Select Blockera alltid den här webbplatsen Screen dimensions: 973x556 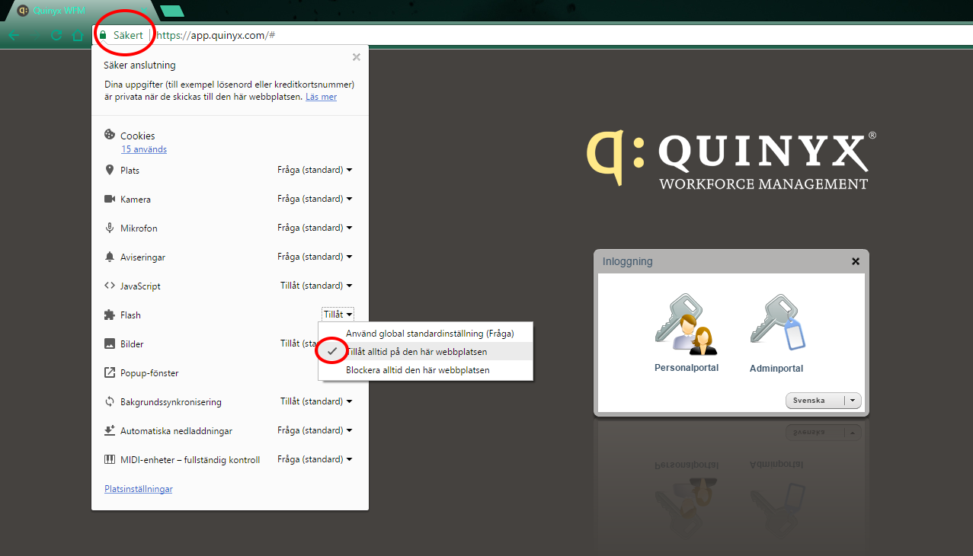(x=425, y=369)
